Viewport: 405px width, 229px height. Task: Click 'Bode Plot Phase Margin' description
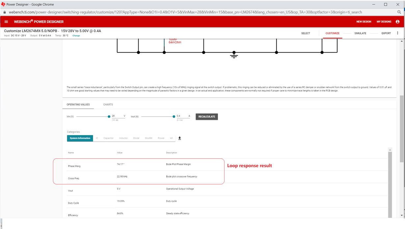click(x=178, y=164)
